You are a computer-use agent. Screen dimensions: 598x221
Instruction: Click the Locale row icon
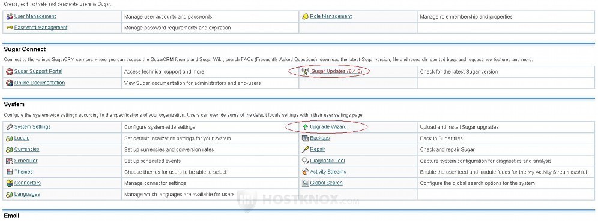(10, 138)
